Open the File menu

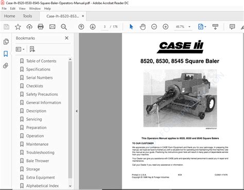click(4, 9)
